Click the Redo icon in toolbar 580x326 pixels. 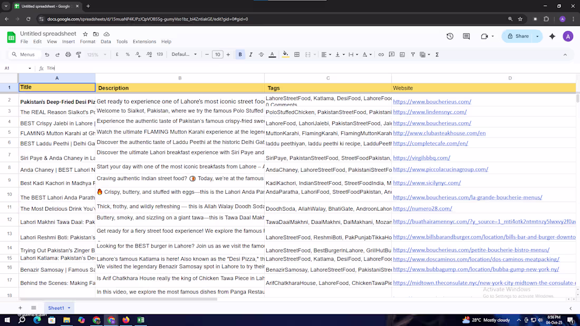(x=57, y=55)
